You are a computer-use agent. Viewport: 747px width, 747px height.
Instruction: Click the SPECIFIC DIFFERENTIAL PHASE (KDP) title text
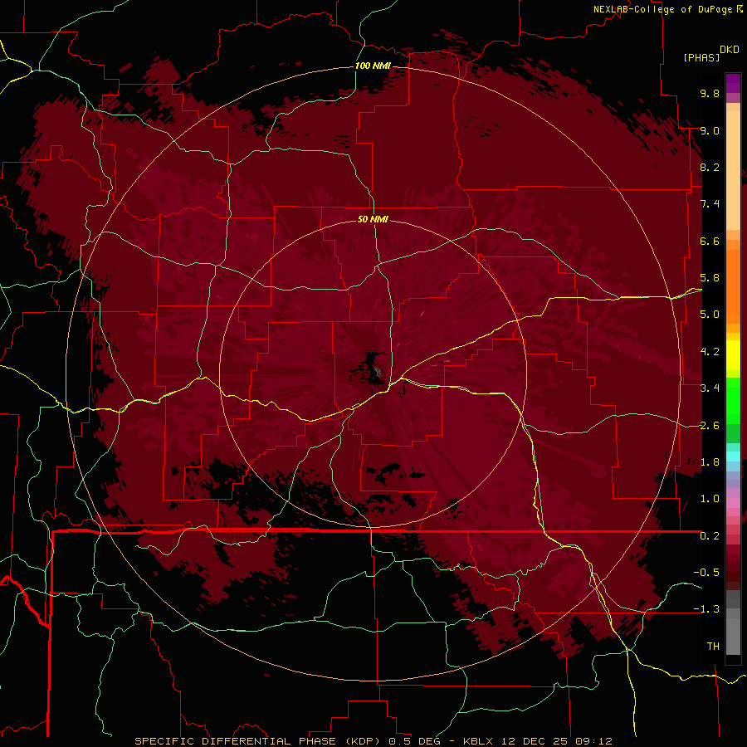point(259,741)
